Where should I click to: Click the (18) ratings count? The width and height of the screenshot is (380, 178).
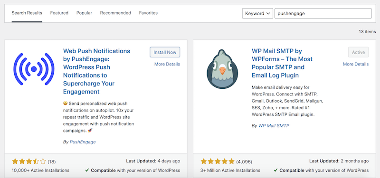pyautogui.click(x=52, y=161)
